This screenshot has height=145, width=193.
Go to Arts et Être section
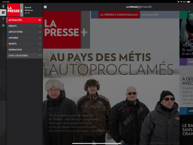pyautogui.click(x=24, y=32)
